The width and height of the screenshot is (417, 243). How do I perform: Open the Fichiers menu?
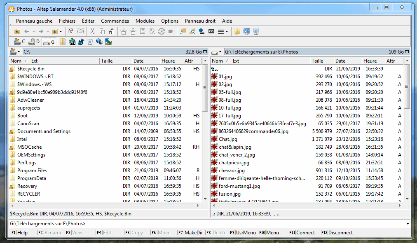tap(67, 21)
